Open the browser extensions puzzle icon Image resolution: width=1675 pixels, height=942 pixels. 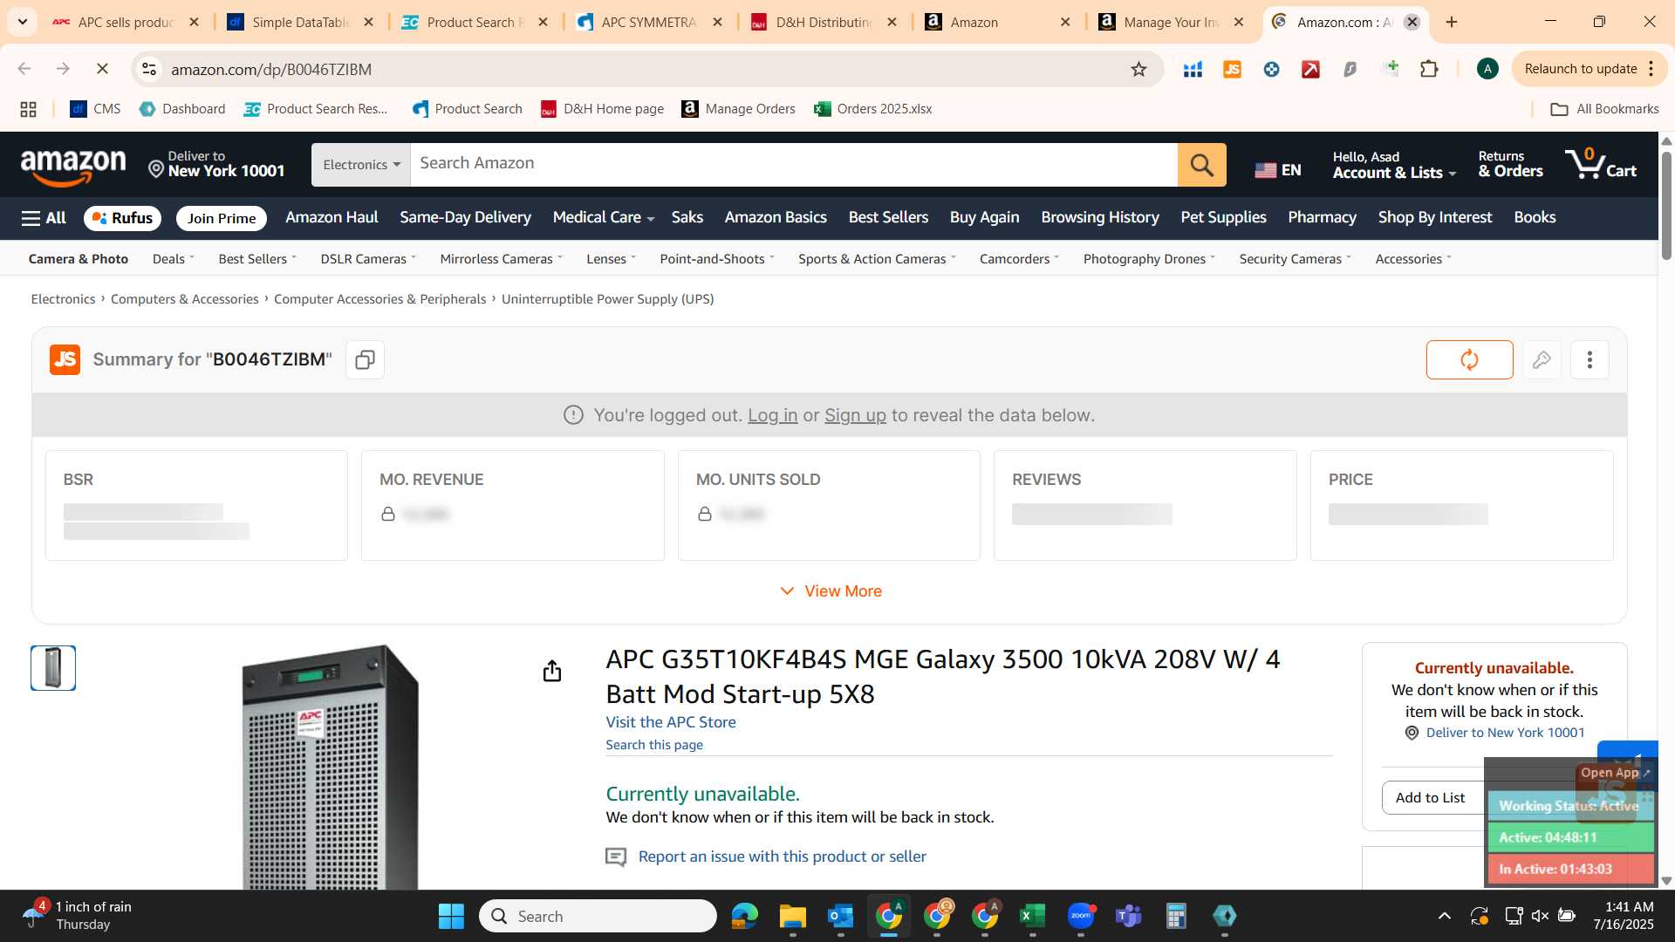(x=1429, y=69)
